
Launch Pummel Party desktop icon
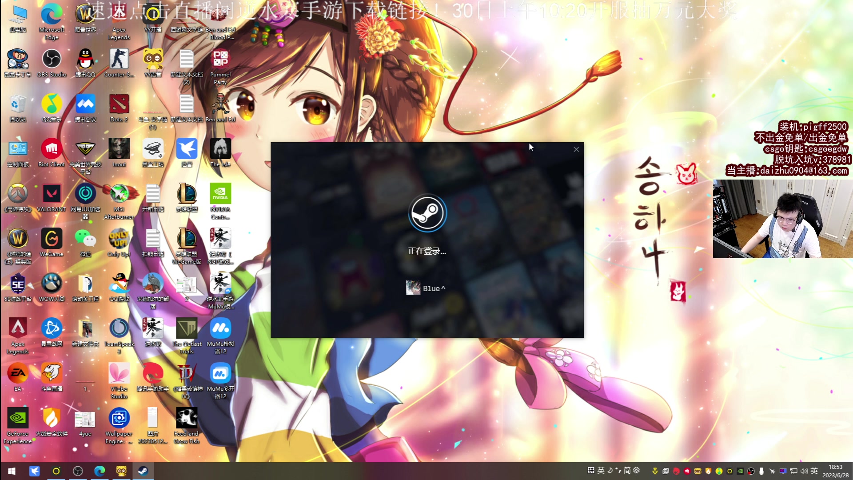[x=220, y=60]
